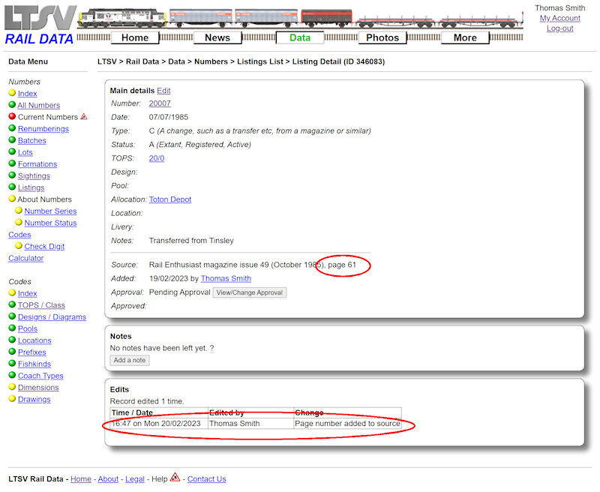The width and height of the screenshot is (600, 492).
Task: Open the More tab
Action: (x=465, y=37)
